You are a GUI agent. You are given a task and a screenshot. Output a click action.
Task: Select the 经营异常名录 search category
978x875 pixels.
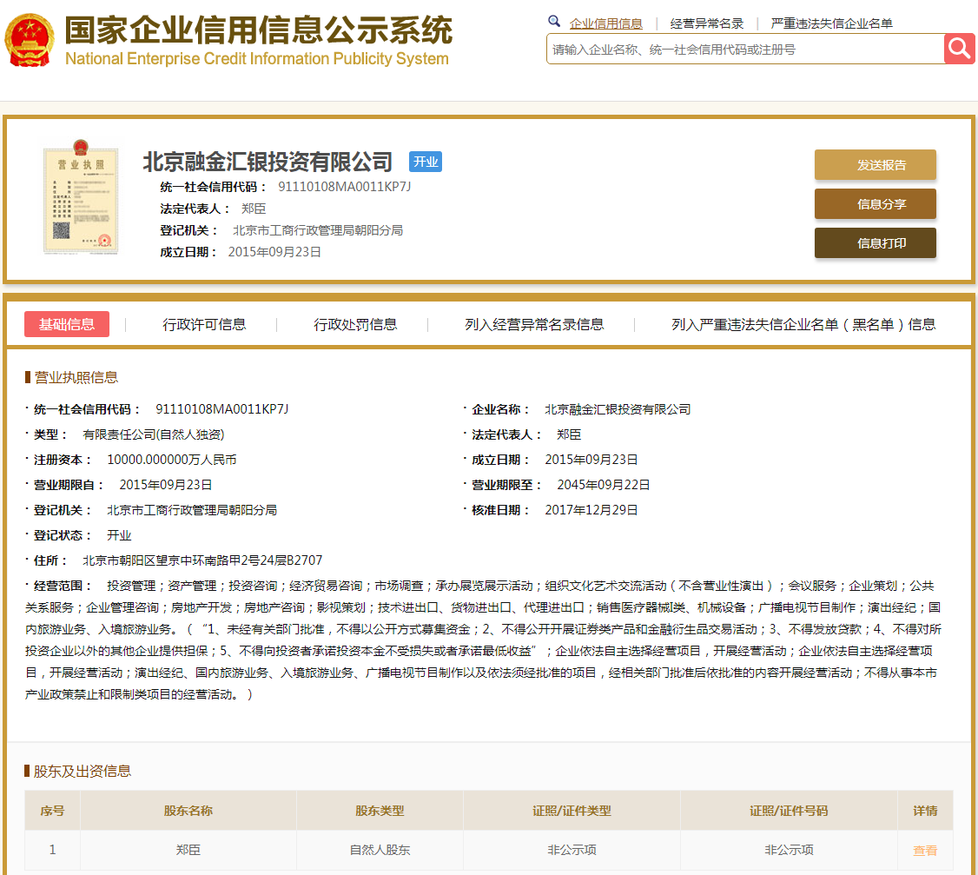coord(707,23)
